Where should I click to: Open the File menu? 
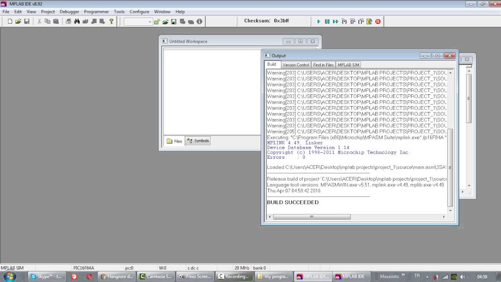pyautogui.click(x=6, y=12)
